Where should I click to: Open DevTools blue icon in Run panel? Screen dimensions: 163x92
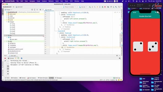tap(21, 58)
